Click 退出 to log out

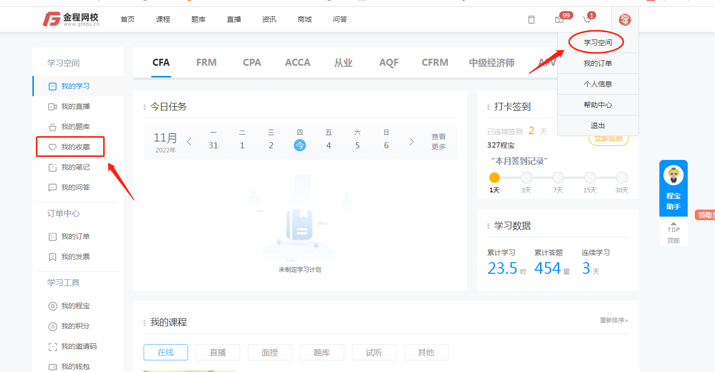click(x=598, y=126)
